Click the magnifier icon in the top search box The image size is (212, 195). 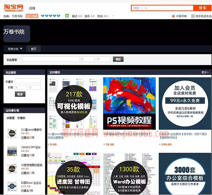pos(146,8)
